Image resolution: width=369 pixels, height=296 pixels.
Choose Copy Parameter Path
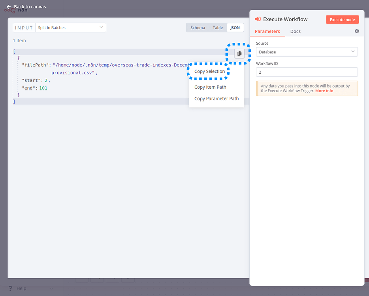tap(217, 99)
